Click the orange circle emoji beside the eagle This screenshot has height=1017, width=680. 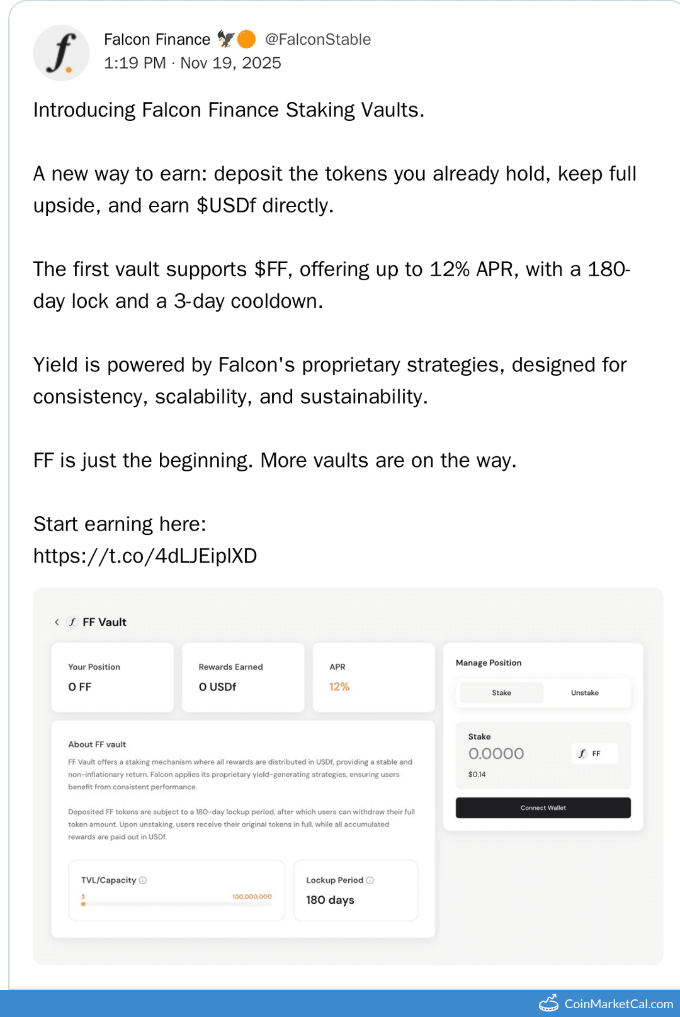(246, 38)
